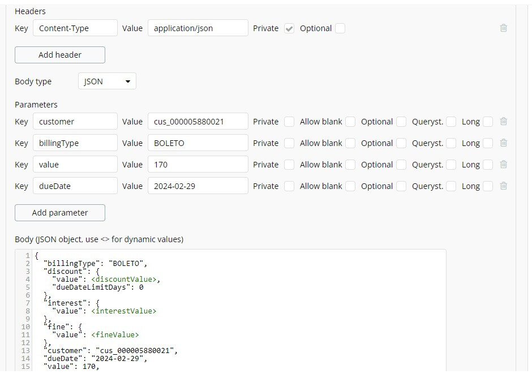Viewport: 532px width, 374px height.
Task: Click trash icon for customer parameter
Action: pyautogui.click(x=503, y=121)
